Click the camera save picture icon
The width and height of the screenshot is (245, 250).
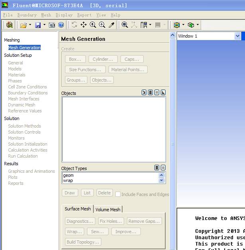(52, 25)
